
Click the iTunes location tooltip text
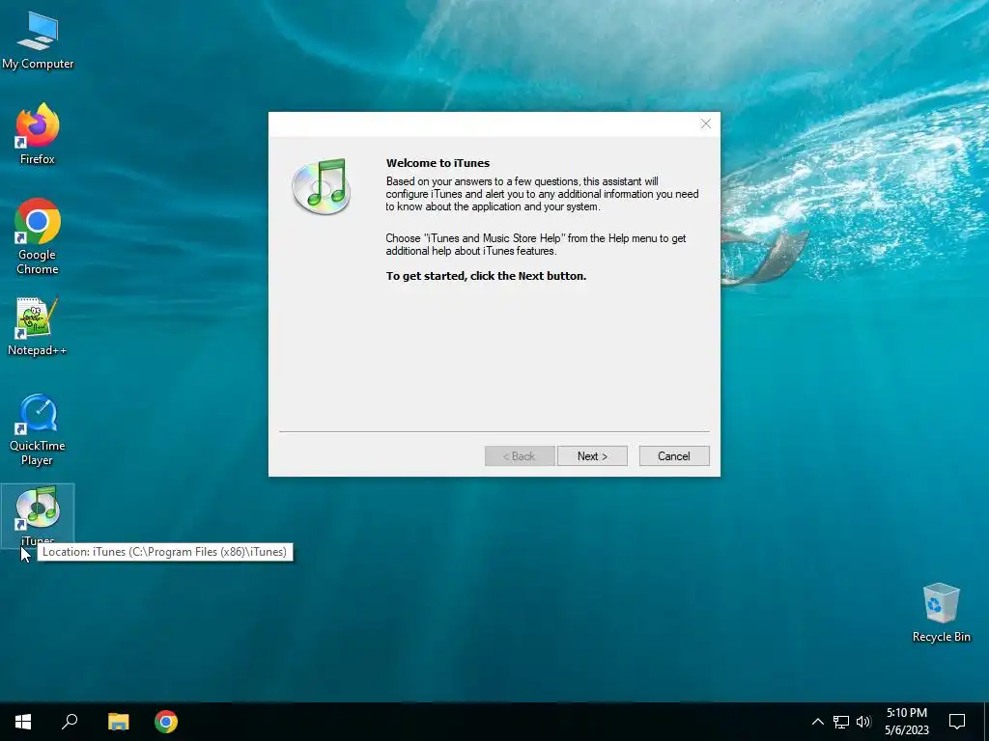click(164, 552)
